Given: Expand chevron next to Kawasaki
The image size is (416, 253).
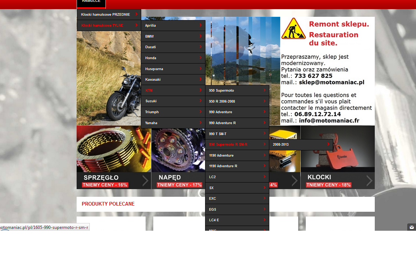Looking at the screenshot, I should pyautogui.click(x=201, y=79).
